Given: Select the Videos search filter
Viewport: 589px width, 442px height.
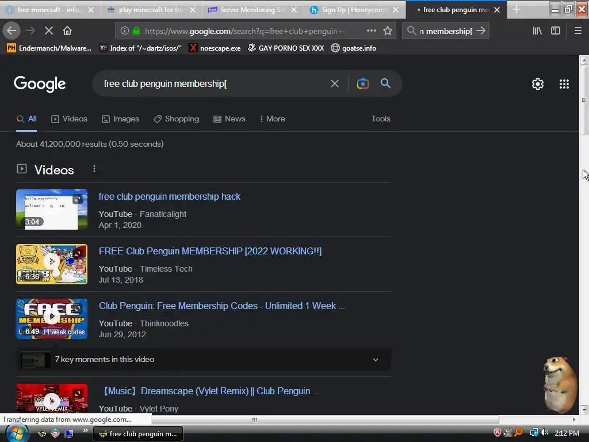Looking at the screenshot, I should click(x=69, y=119).
